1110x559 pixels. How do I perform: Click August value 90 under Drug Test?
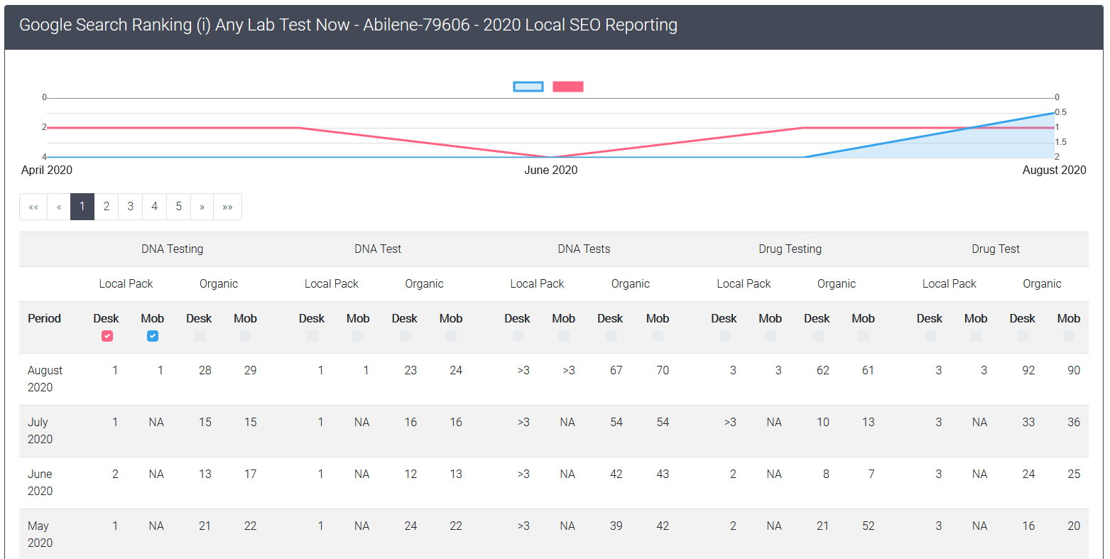1074,370
